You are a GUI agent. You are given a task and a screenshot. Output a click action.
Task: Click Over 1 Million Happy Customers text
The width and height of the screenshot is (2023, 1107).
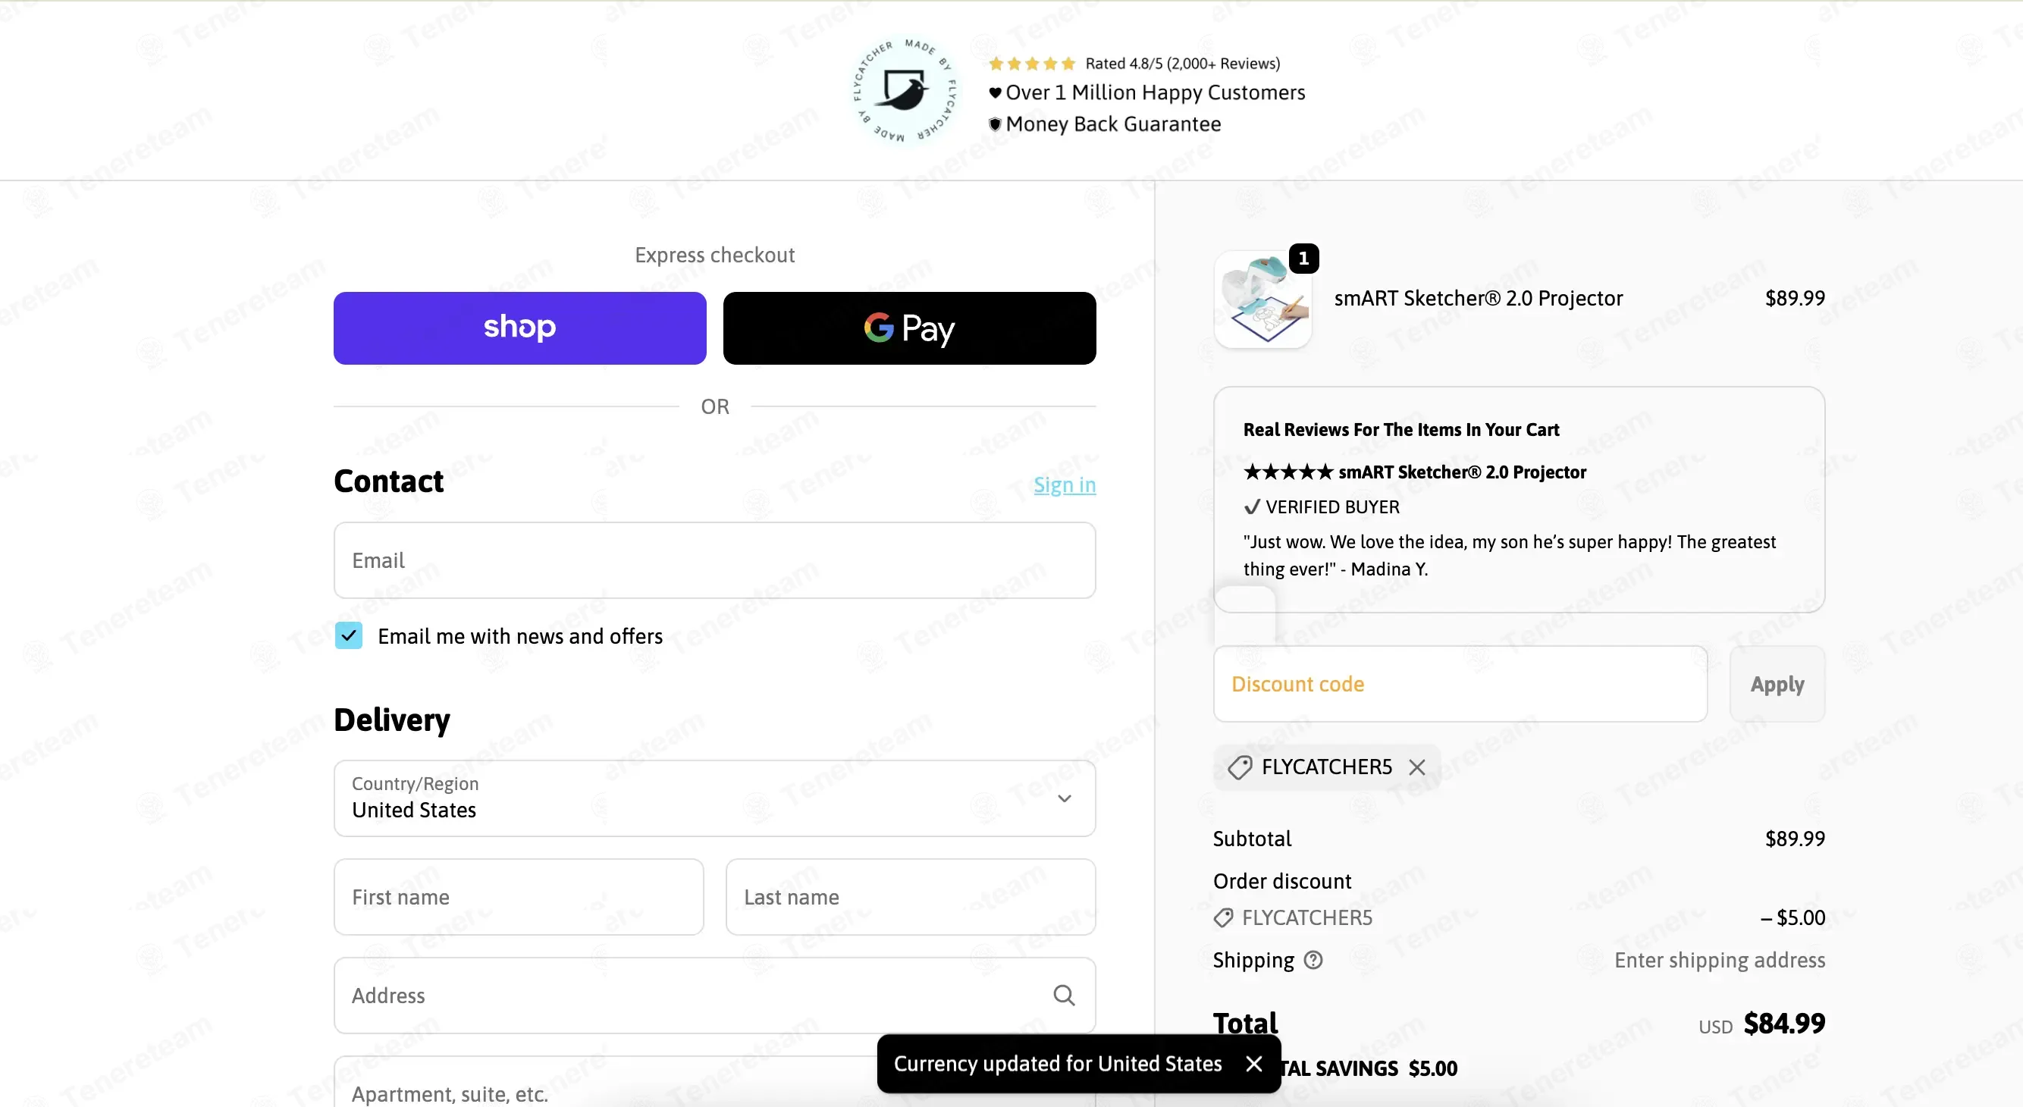click(1156, 93)
